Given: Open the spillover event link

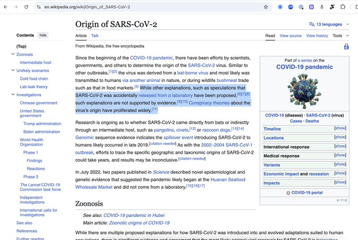Looking at the screenshot, I should tap(178, 138).
